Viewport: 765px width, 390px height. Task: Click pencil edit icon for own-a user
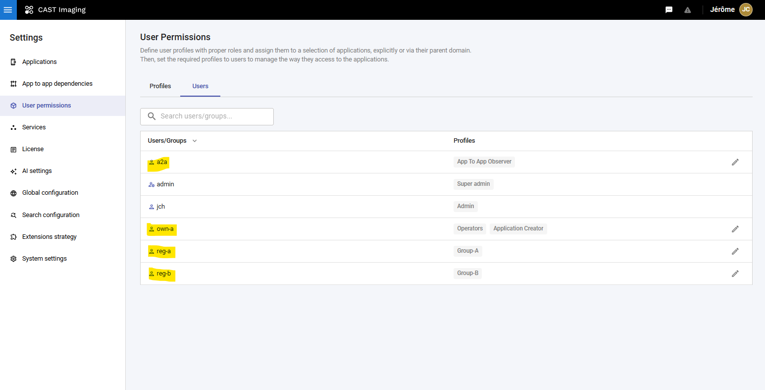click(x=735, y=229)
